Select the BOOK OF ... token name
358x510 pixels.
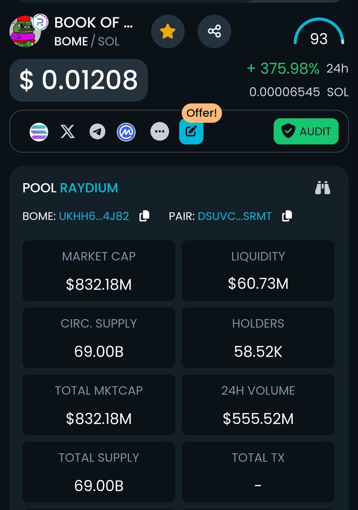94,23
